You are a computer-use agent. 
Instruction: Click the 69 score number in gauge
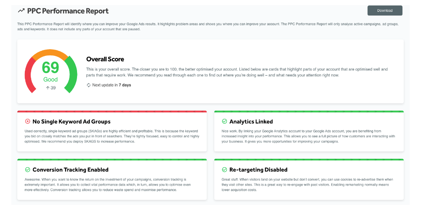(x=51, y=68)
